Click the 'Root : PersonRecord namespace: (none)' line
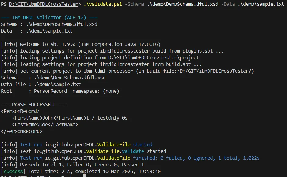Viewport: 287px width, 177px height. (60, 91)
